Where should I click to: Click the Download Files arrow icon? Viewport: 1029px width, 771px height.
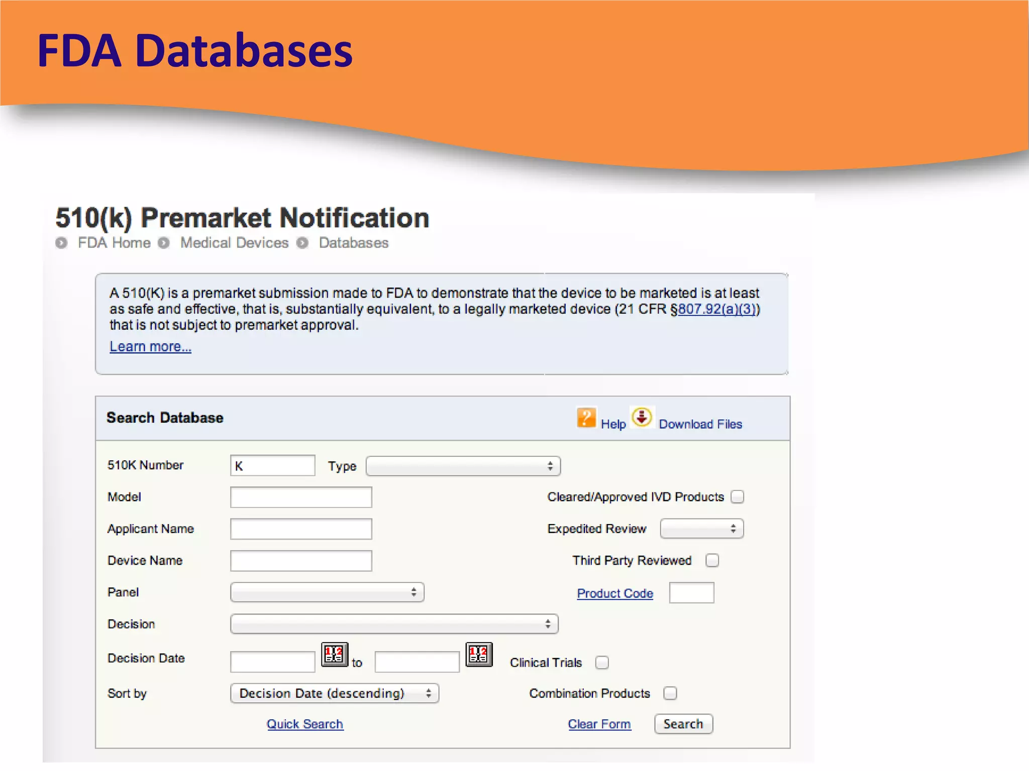(642, 417)
